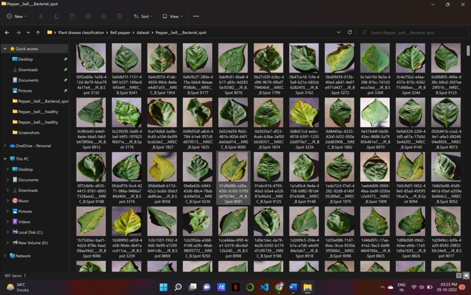Open Visual Studio Code from the taskbar
Viewport: 471px width, 295px height.
[264, 287]
